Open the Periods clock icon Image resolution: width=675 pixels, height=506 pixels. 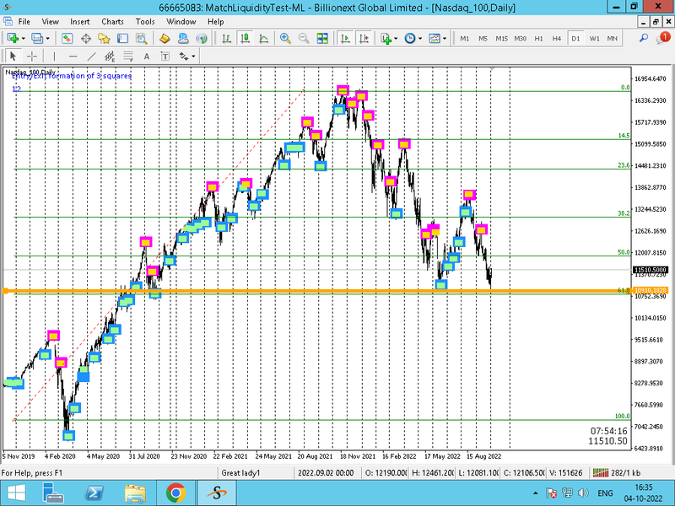(410, 38)
